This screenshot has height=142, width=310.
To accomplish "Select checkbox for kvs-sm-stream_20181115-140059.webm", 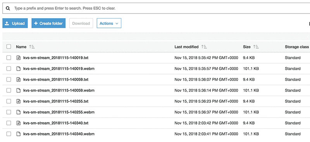I will (9, 90).
